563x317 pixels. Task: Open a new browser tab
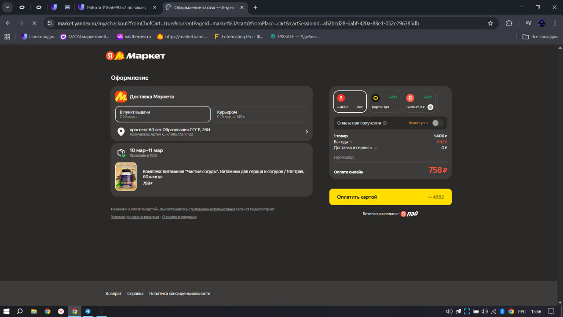point(256,7)
